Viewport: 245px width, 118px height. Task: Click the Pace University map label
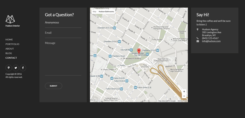pyautogui.click(x=145, y=66)
